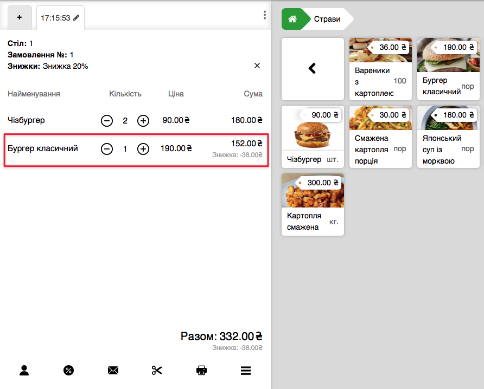Image resolution: width=484 pixels, height=389 pixels.
Task: Go back with the left chevron tile
Action: 313,69
